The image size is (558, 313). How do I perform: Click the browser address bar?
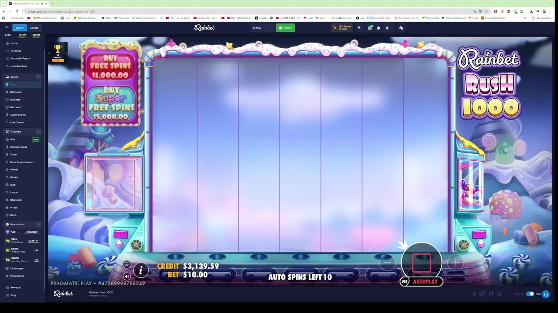coord(248,11)
